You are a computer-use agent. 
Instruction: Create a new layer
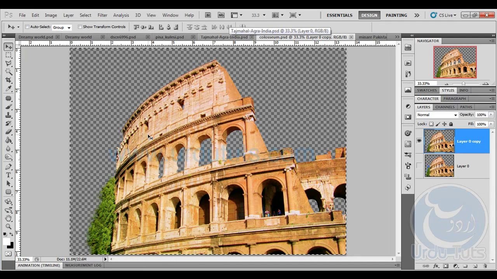[x=475, y=266]
